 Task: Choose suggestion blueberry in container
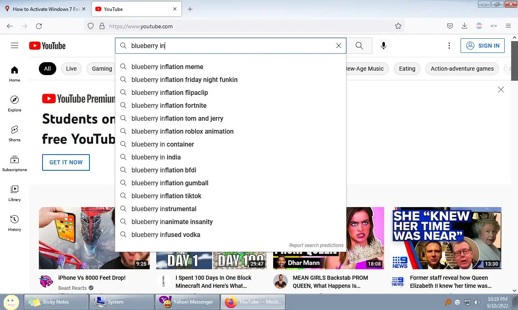tap(231, 144)
